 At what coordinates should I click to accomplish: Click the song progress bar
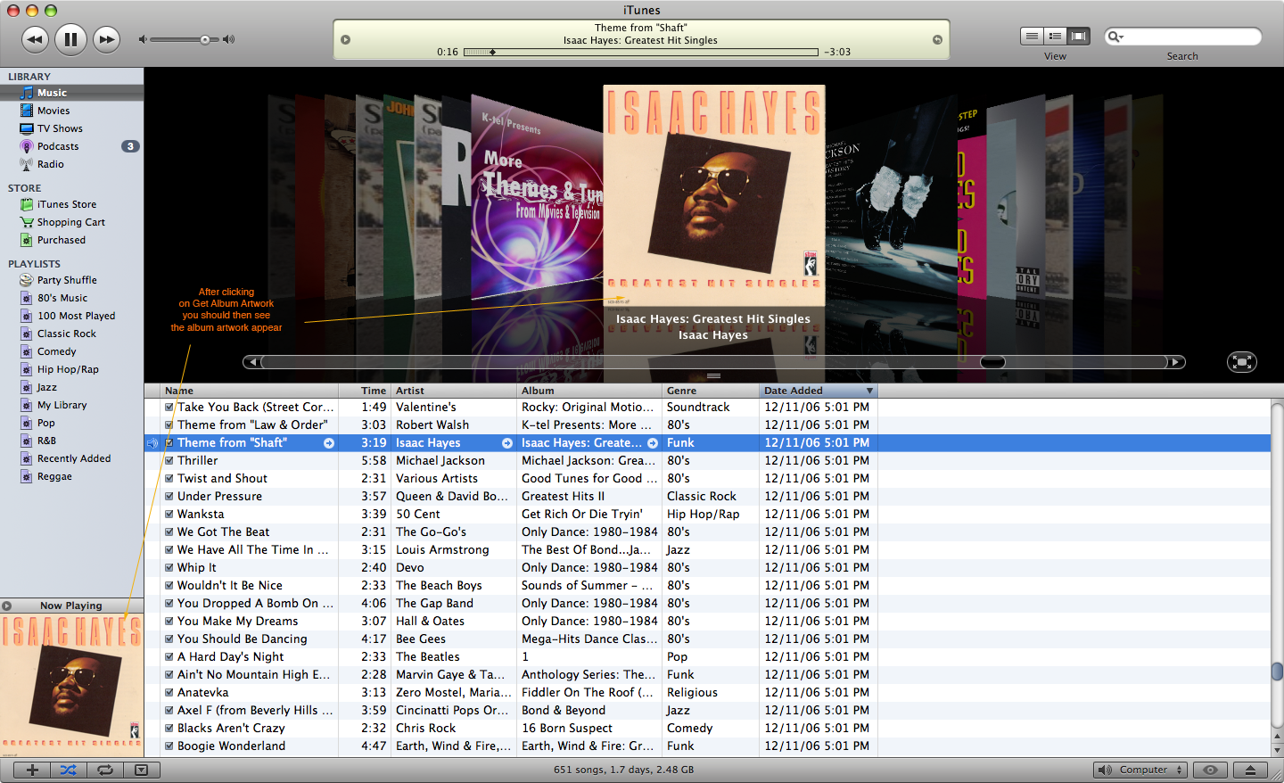640,52
